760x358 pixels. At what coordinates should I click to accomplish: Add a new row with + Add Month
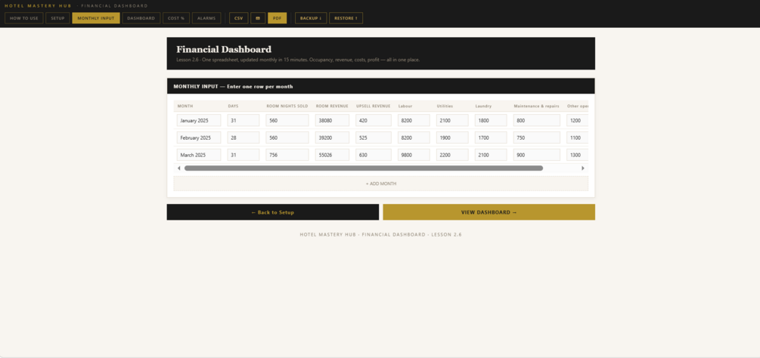381,184
